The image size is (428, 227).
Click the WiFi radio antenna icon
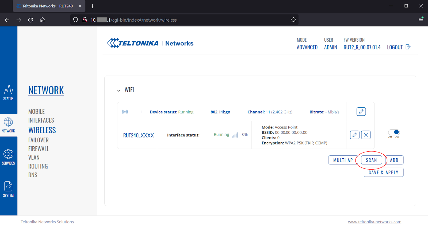[x=125, y=112]
